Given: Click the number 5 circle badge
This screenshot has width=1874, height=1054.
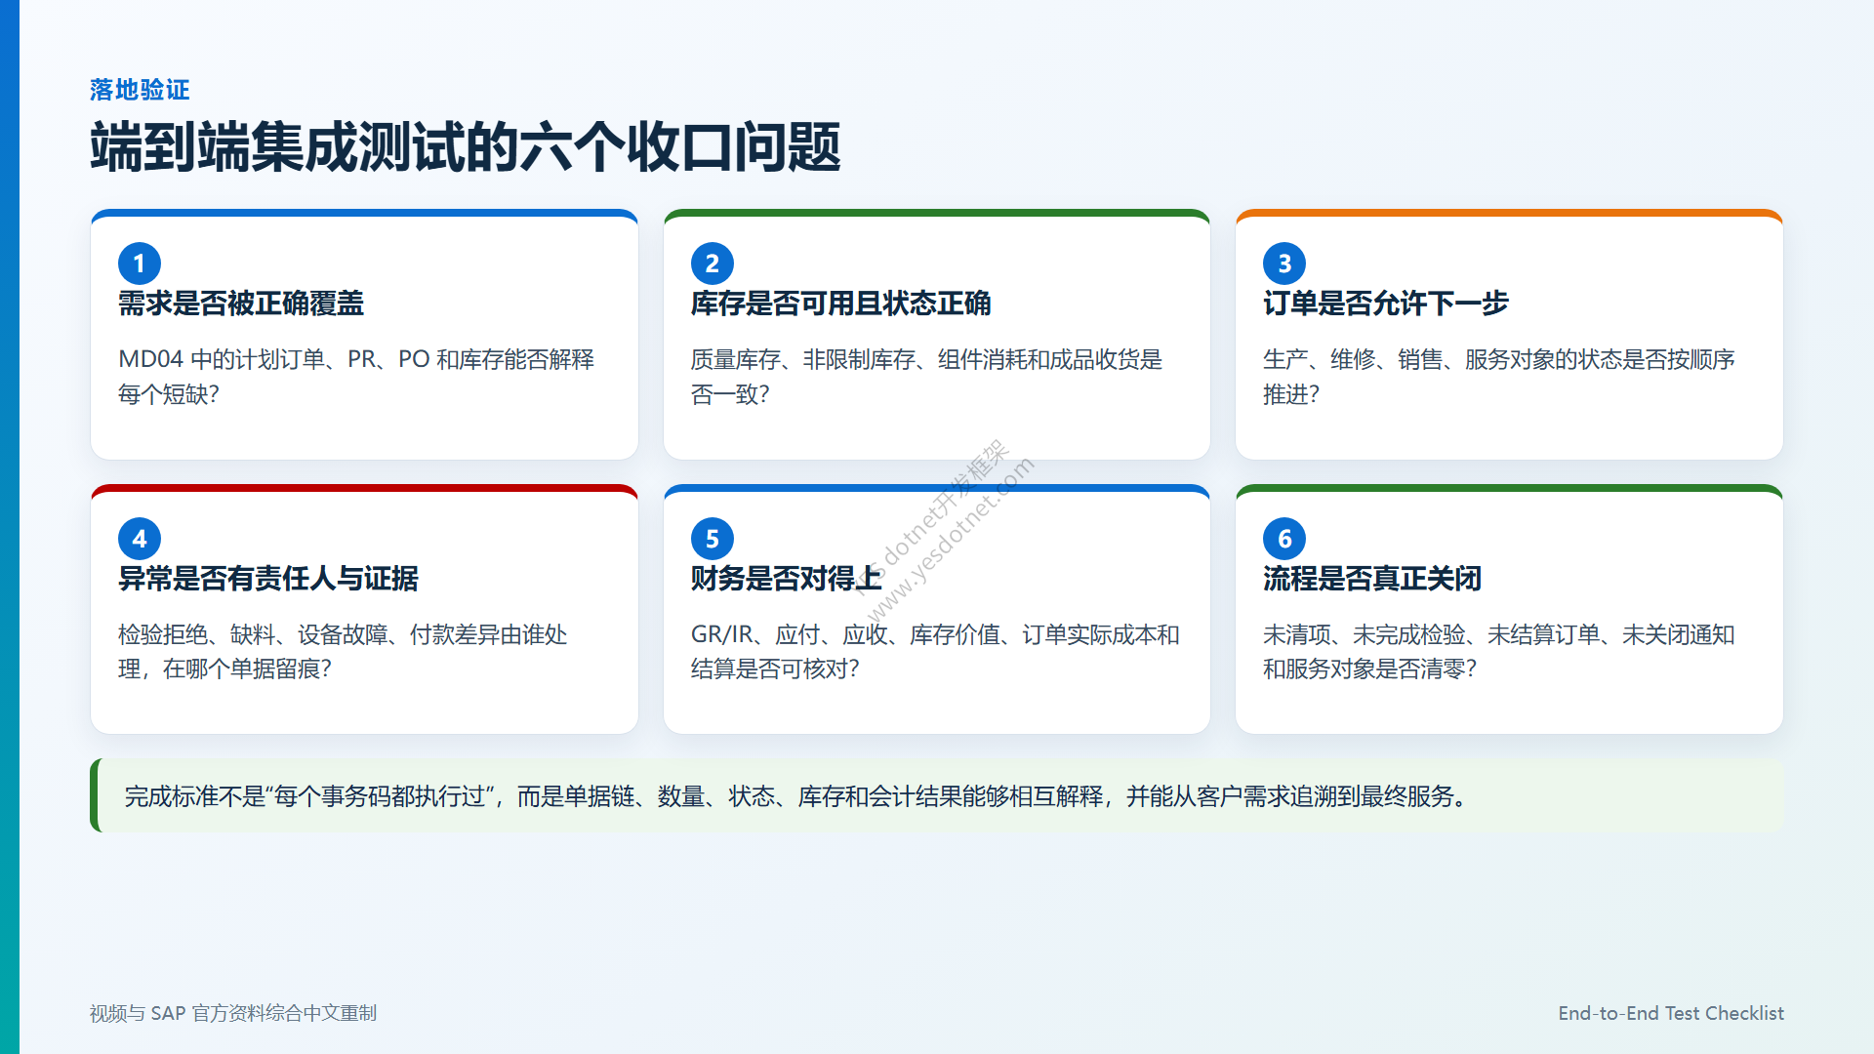Looking at the screenshot, I should coord(713,539).
